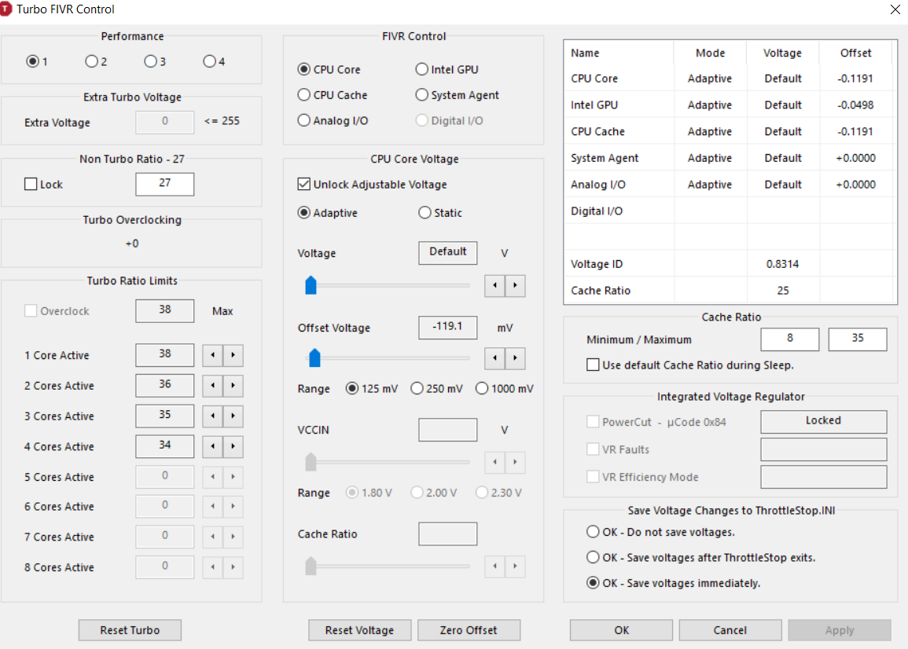908x649 pixels.
Task: Click the Voltage ID value 0.8314
Action: coord(782,264)
